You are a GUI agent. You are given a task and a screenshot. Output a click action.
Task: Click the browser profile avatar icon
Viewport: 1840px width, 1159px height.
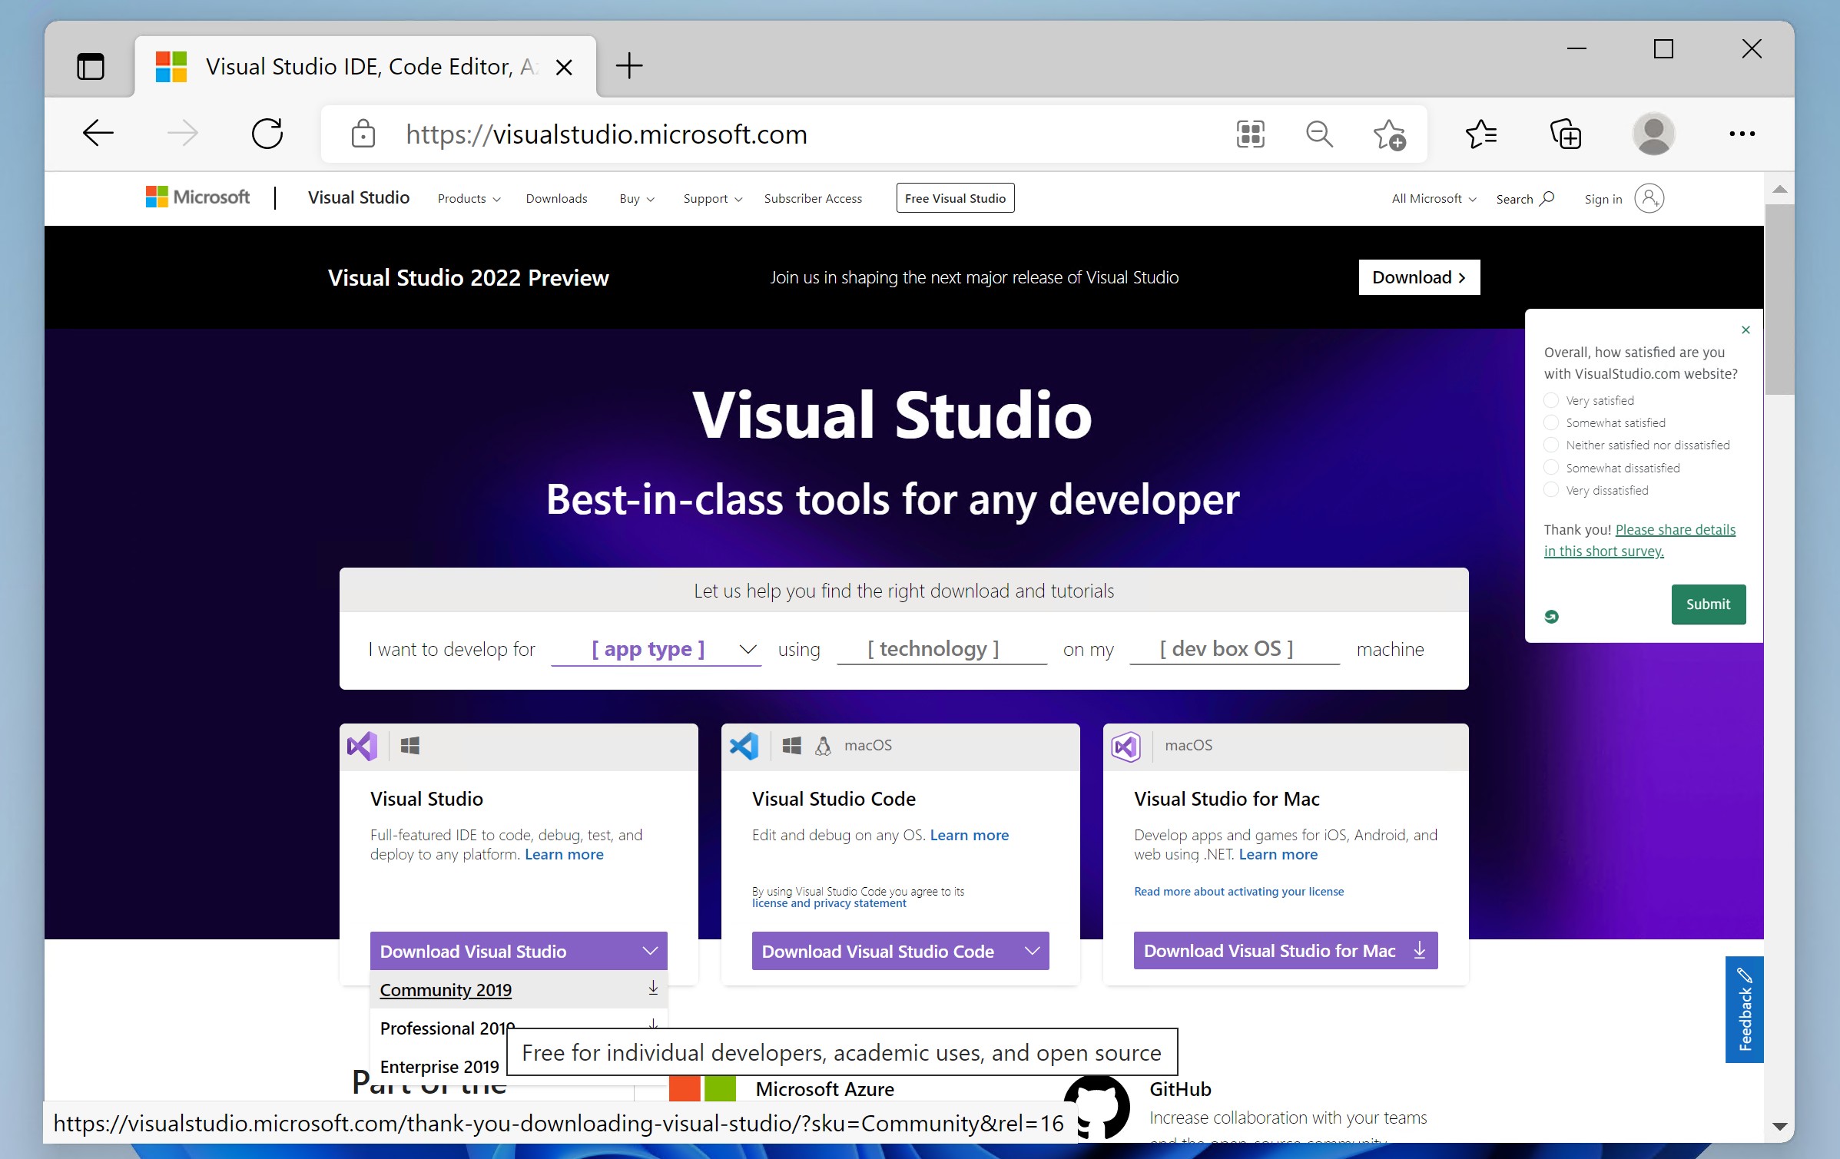[x=1653, y=134]
